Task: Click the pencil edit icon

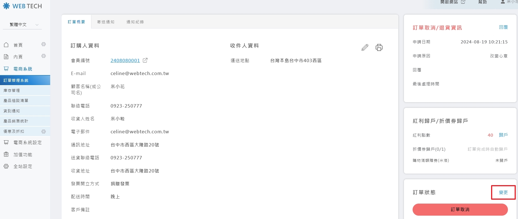Action: point(365,48)
